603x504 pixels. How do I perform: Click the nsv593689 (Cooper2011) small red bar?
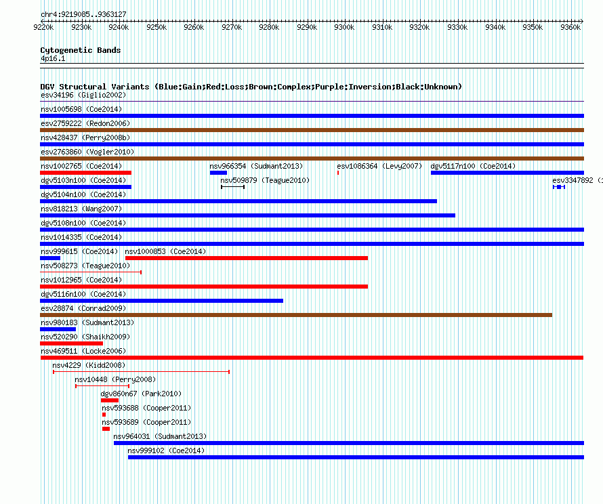(x=106, y=429)
